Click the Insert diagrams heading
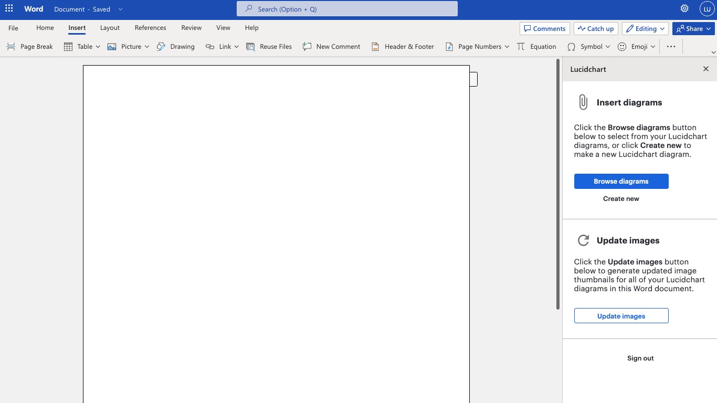Screen dimensions: 717x403 [629, 102]
